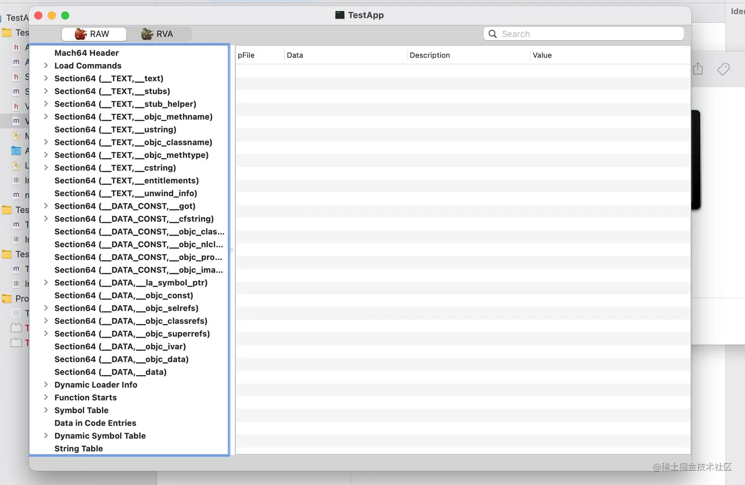The image size is (745, 485).
Task: Select the String Table row
Action: [129, 449]
